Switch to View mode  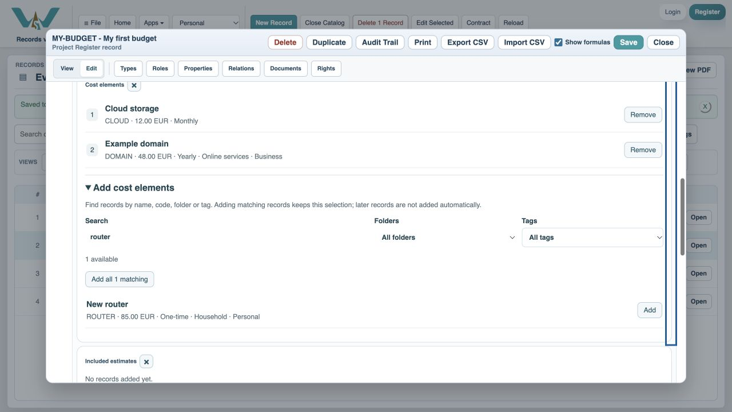pyautogui.click(x=67, y=69)
